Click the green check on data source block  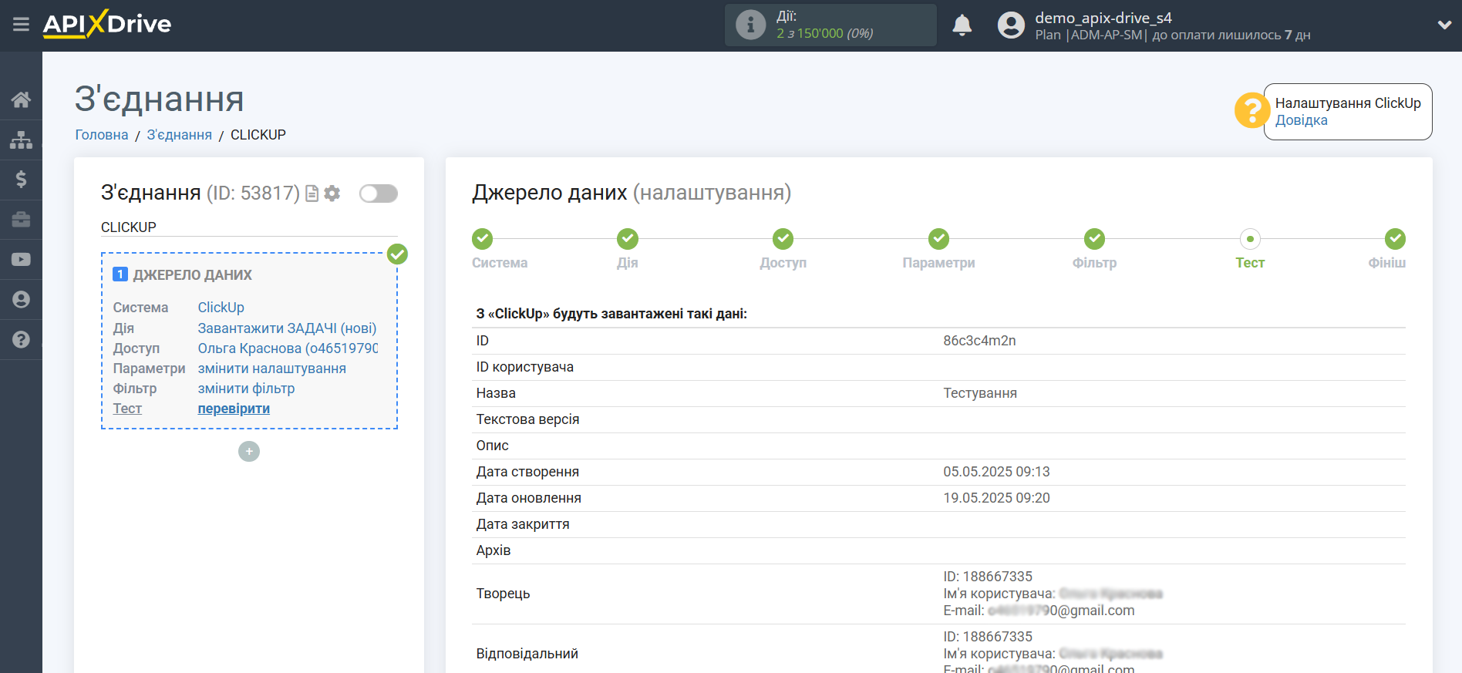397,254
